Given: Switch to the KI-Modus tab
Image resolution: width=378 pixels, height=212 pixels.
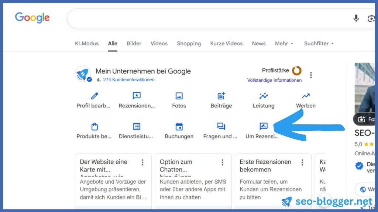Looking at the screenshot, I should point(87,43).
